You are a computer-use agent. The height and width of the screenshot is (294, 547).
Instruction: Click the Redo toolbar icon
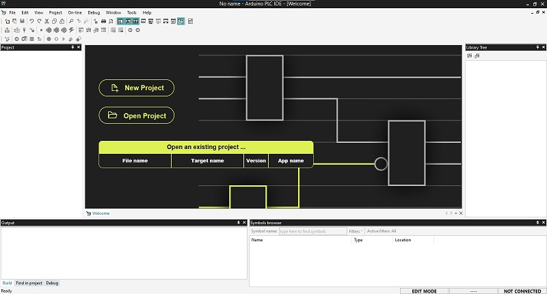tap(39, 21)
